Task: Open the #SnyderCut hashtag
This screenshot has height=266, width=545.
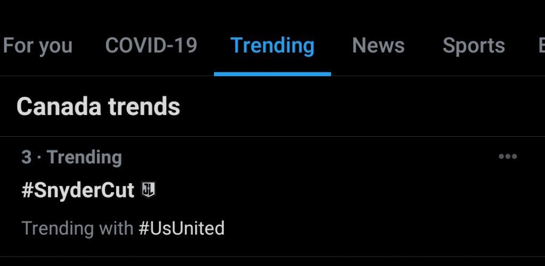Action: [78, 190]
